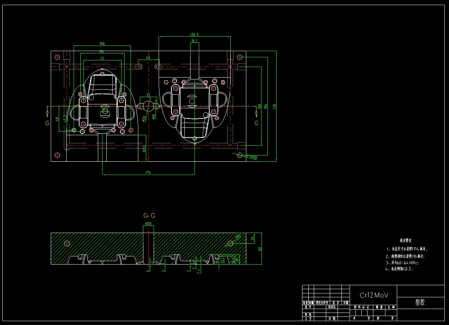Select the 审核 cell in title block

point(308,314)
